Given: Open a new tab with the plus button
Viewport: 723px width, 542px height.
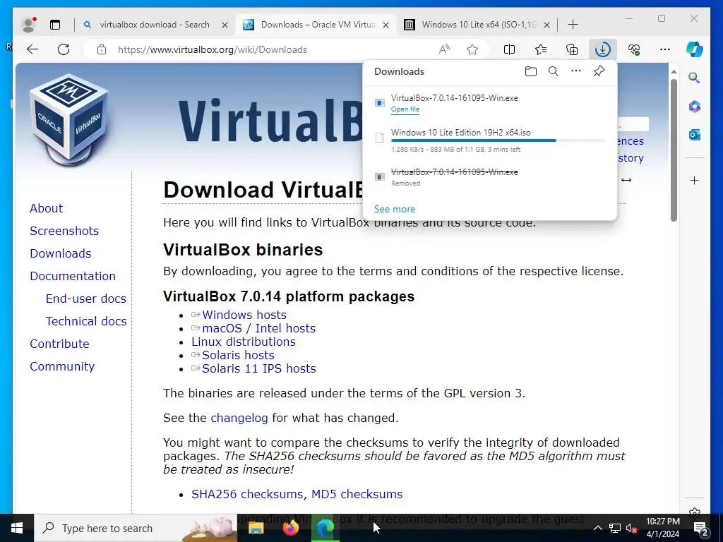Looking at the screenshot, I should coord(573,25).
